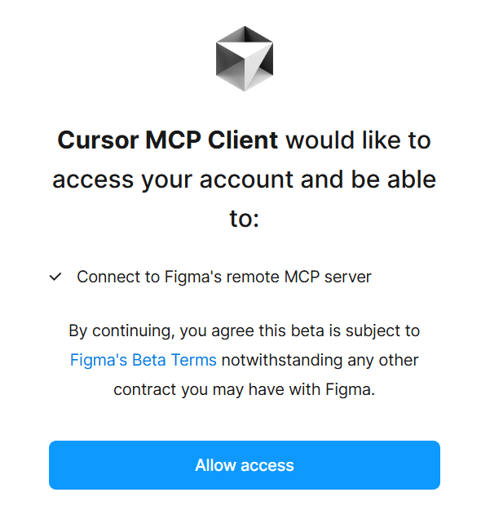Click "contract you may have with Figma." line
Screen dimensions: 490x519
[245, 389]
